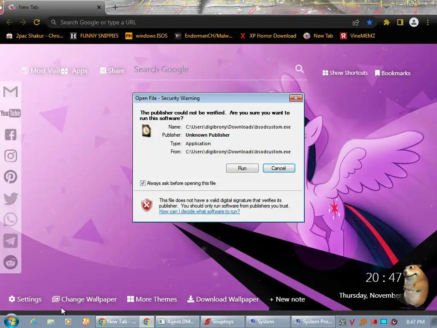Open the media player taskbar icon
The image size is (437, 328).
(68, 322)
